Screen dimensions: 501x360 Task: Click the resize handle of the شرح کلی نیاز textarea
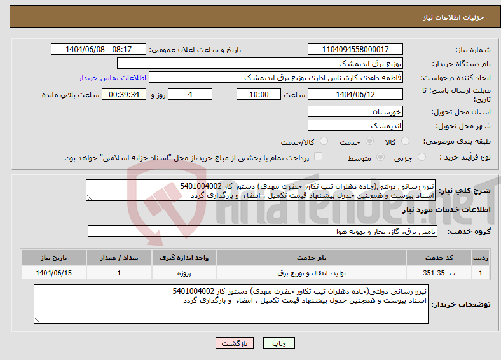pos(89,198)
